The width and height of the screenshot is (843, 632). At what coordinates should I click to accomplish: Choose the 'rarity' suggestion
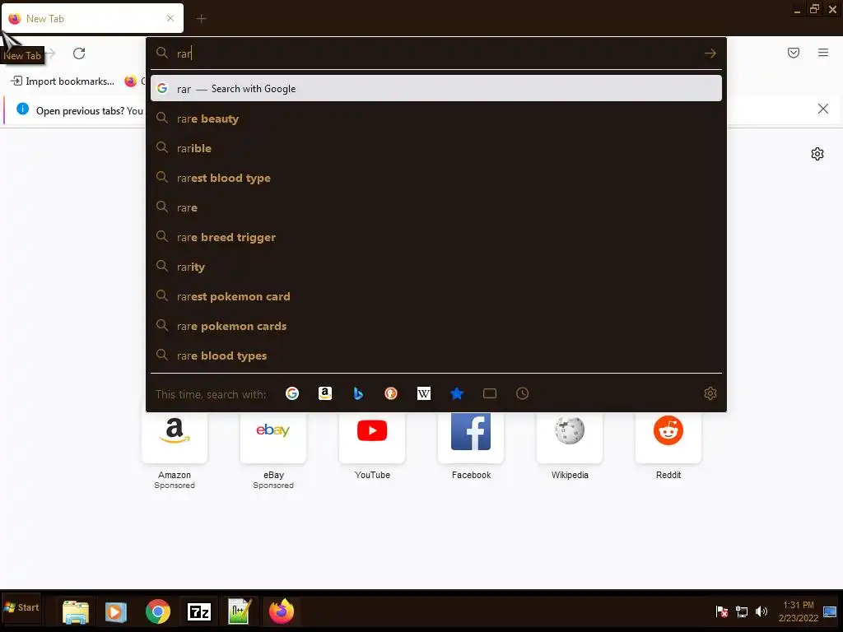pos(436,267)
